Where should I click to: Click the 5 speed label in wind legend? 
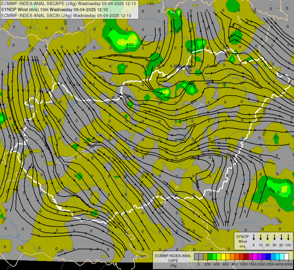253,245
